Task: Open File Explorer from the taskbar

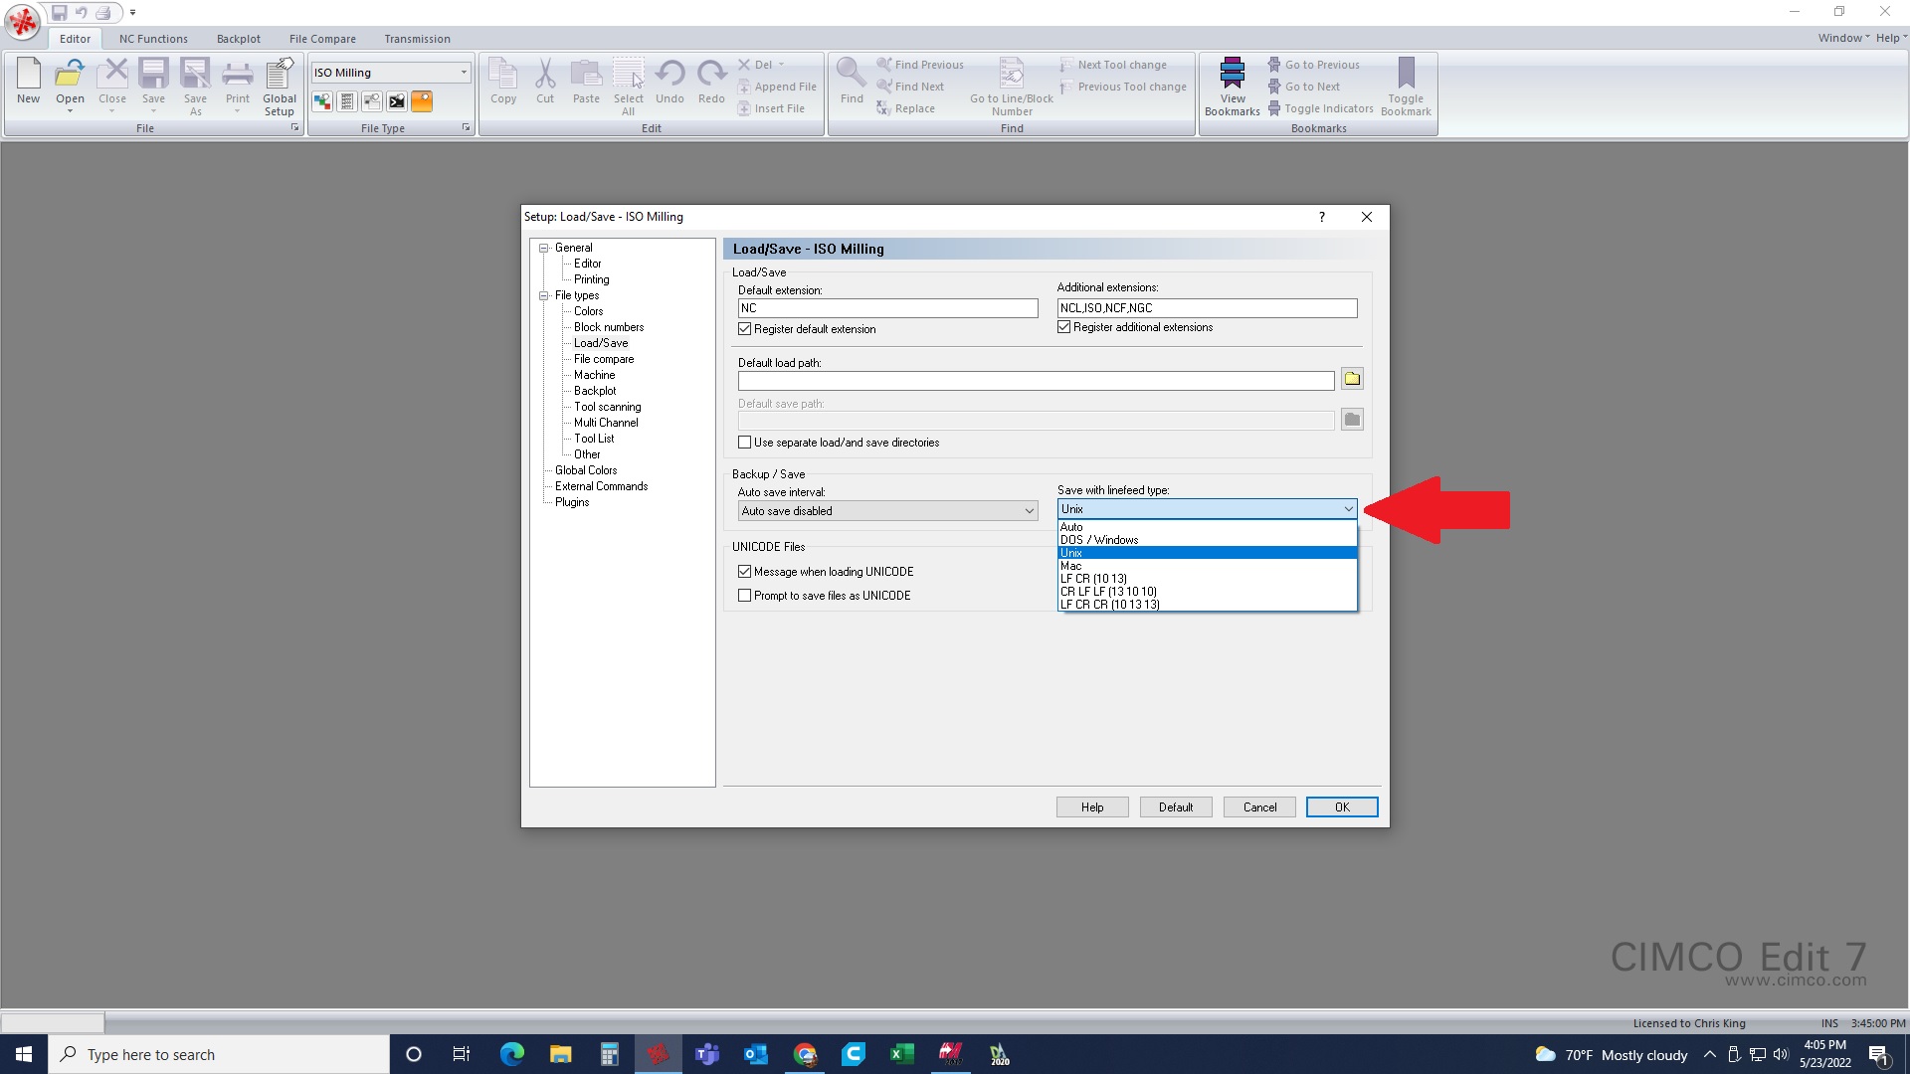Action: (560, 1054)
